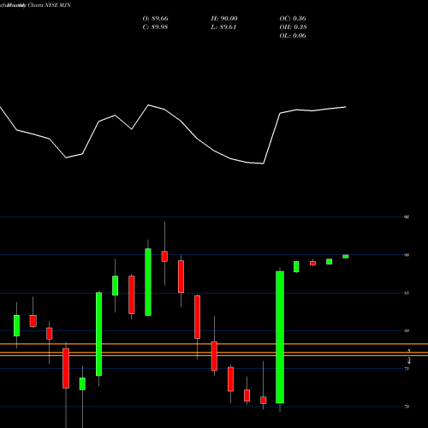Viewport: 428px width, 428px height.
Task: Click the 'OC: 0.36' reading
Action: [293, 19]
